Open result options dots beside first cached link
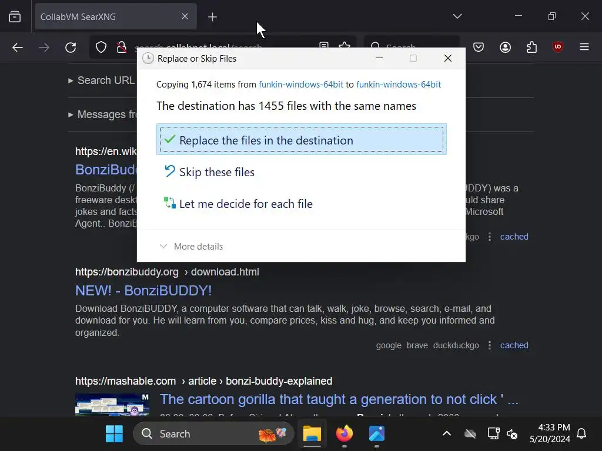This screenshot has width=602, height=451. click(490, 237)
